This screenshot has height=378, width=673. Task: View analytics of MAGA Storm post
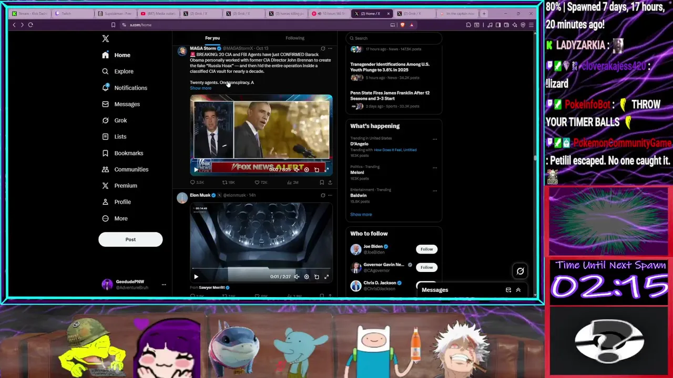tap(292, 182)
